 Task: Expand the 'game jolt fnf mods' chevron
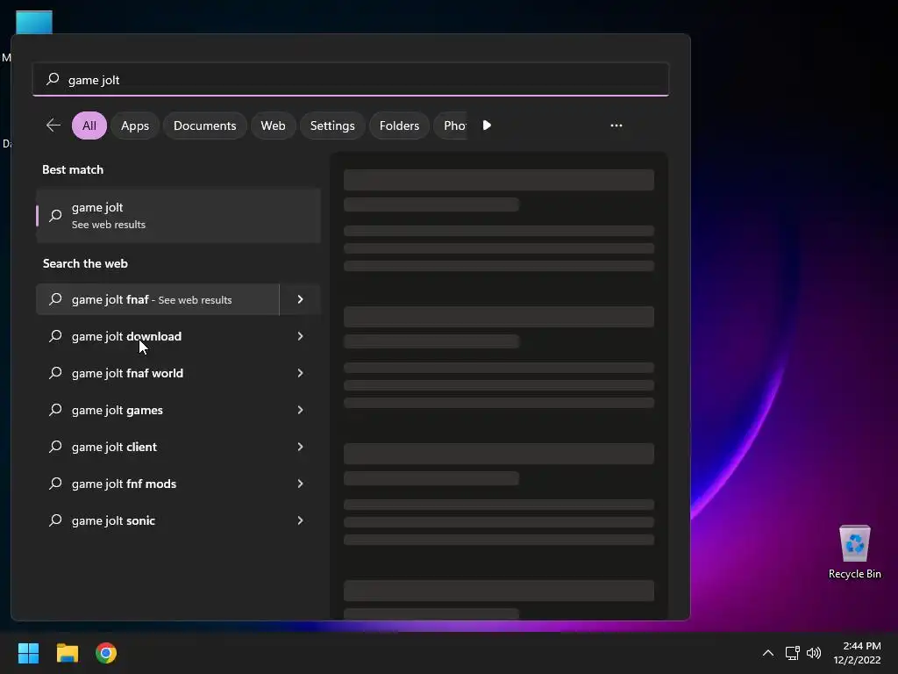pyautogui.click(x=300, y=484)
